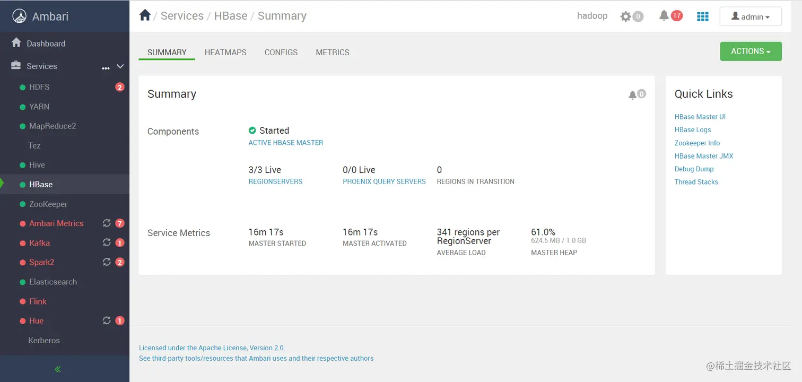
Task: Open HBase Logs quick link
Action: (693, 129)
